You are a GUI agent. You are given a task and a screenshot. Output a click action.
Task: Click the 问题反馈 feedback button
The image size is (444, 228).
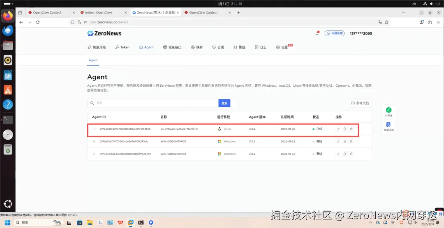(334, 33)
